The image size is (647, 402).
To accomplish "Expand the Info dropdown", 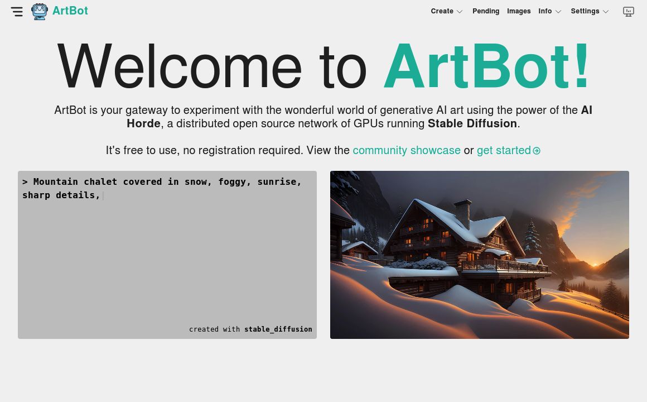I will (549, 11).
